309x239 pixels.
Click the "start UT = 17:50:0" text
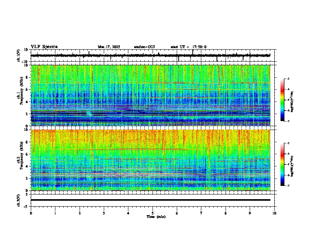coord(188,47)
